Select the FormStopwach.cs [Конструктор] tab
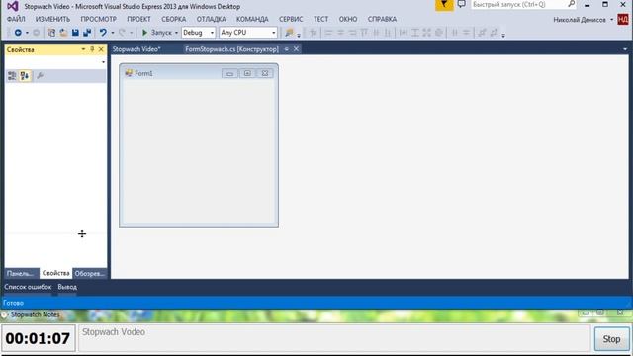 point(231,49)
